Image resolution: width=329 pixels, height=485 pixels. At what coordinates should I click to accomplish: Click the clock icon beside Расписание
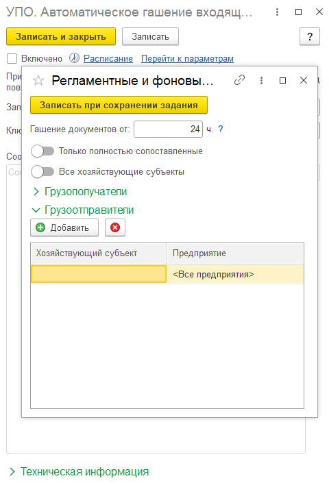(74, 58)
